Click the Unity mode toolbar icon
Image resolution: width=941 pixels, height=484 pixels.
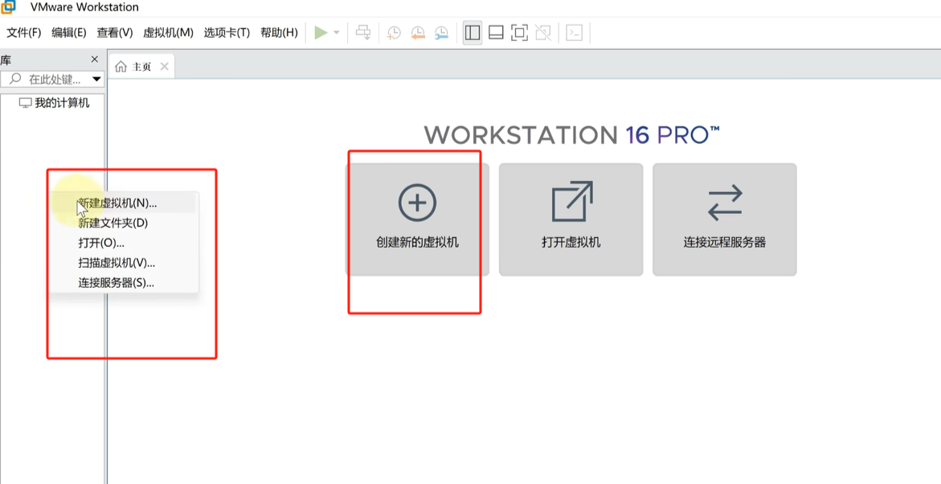tap(543, 32)
